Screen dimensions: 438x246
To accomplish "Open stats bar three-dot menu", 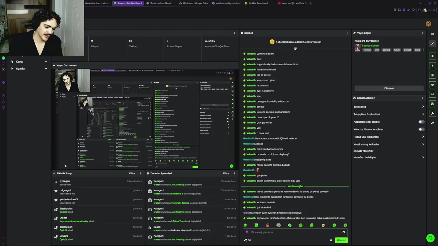I will [x=234, y=33].
